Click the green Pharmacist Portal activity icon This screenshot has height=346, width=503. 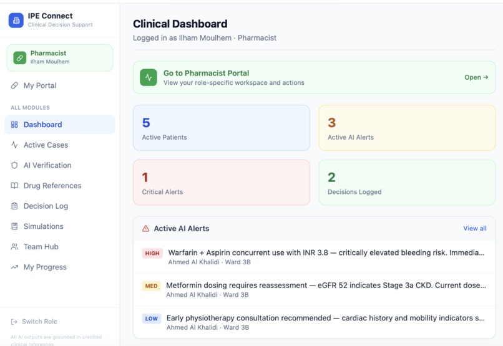149,77
